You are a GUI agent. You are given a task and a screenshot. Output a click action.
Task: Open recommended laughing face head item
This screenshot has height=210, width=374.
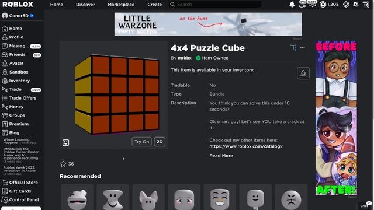(220, 197)
